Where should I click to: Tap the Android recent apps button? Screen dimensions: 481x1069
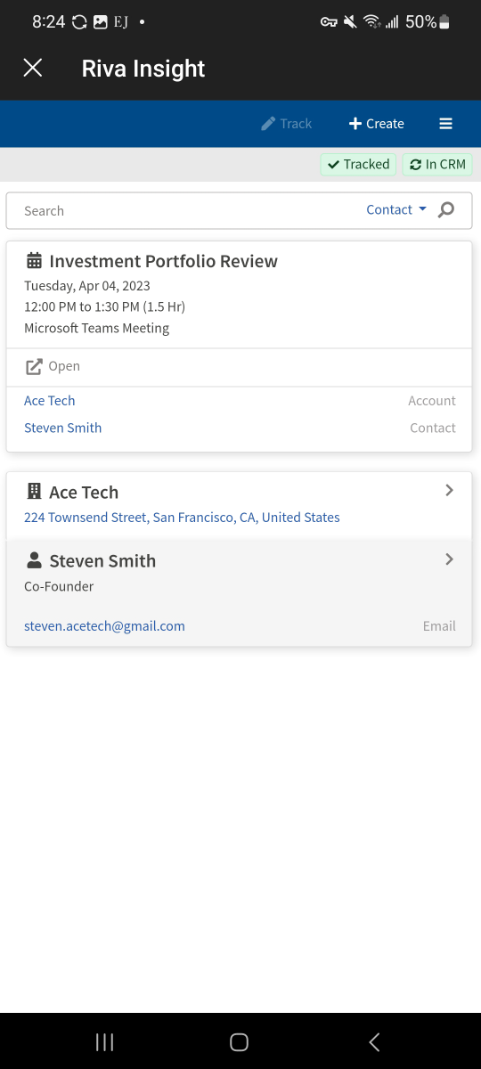[104, 1042]
